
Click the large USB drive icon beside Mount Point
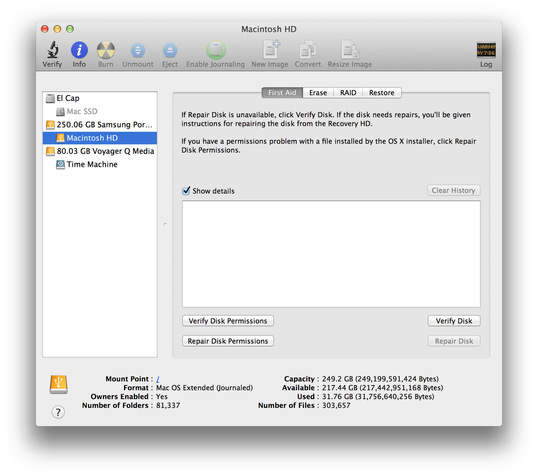tap(58, 384)
